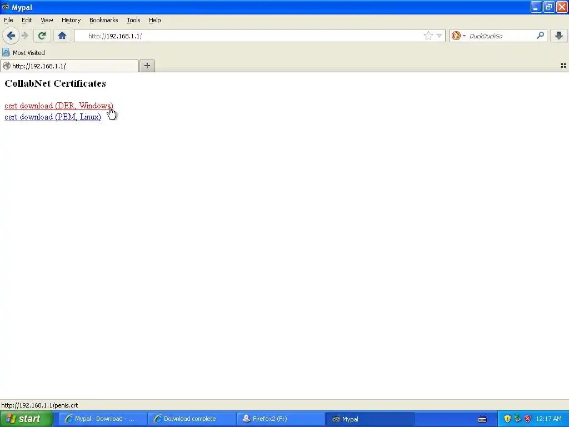Open the File menu

click(x=8, y=20)
